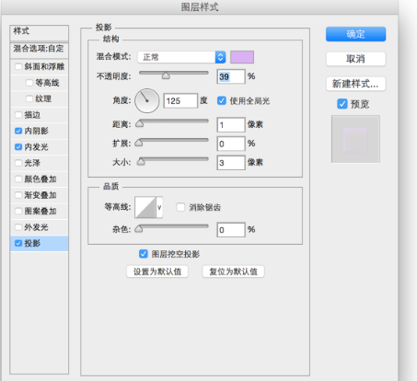Uncheck the 预览 checkbox
The width and height of the screenshot is (417, 381).
pyautogui.click(x=342, y=104)
